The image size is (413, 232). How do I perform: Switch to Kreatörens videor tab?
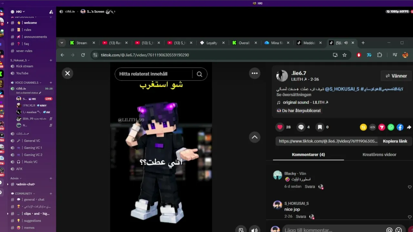pyautogui.click(x=379, y=155)
